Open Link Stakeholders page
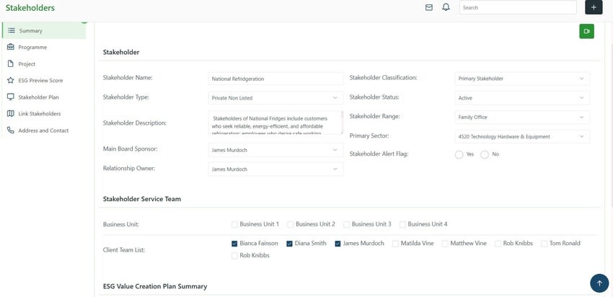613x297 pixels. [x=40, y=114]
